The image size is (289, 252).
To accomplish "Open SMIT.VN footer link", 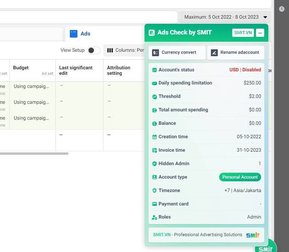I will click(x=162, y=235).
